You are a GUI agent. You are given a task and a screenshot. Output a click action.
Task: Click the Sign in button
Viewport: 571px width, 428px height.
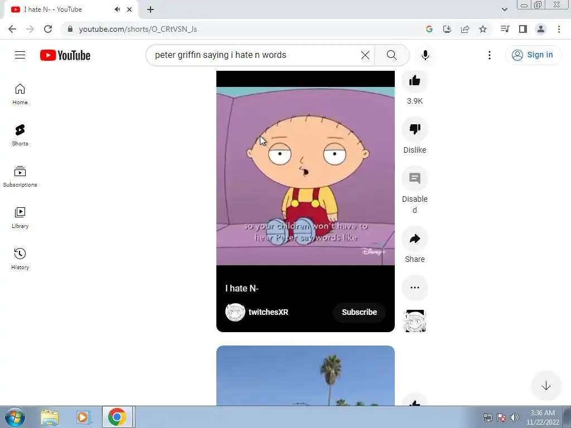(x=533, y=55)
